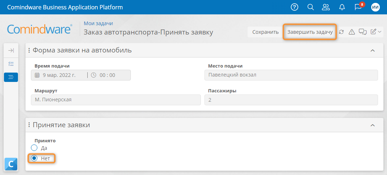Open the notifications bell icon
Viewport: 387px width, 175px height.
tap(342, 7)
